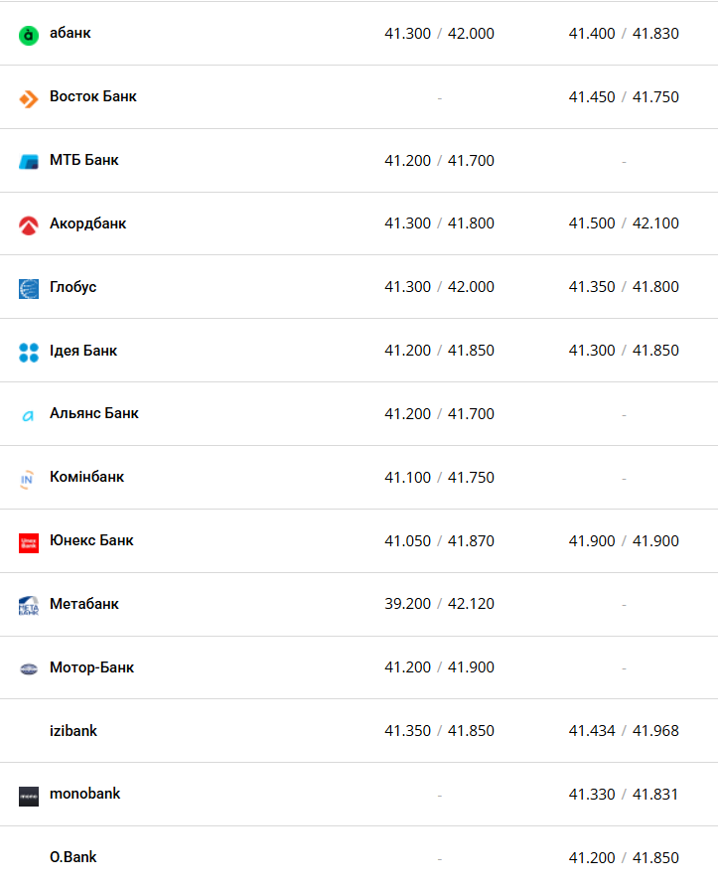
Task: Click the red Юнекс Банк logo
Action: tap(29, 543)
